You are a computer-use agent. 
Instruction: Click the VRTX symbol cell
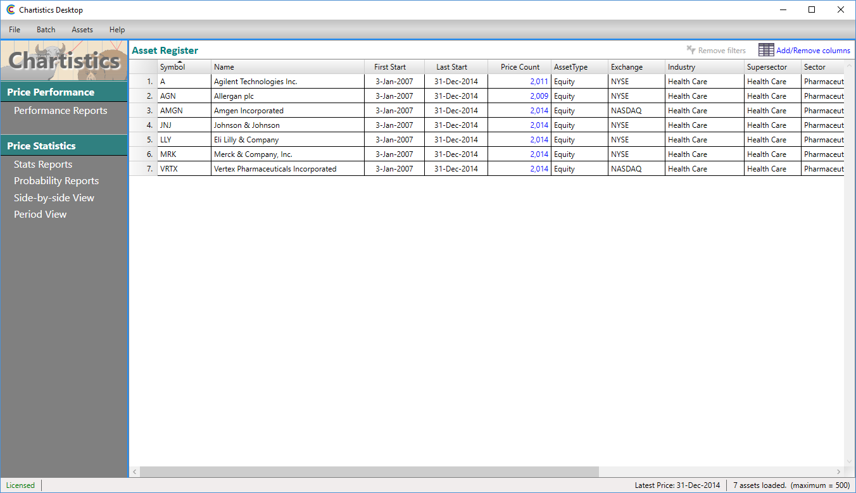click(x=184, y=169)
